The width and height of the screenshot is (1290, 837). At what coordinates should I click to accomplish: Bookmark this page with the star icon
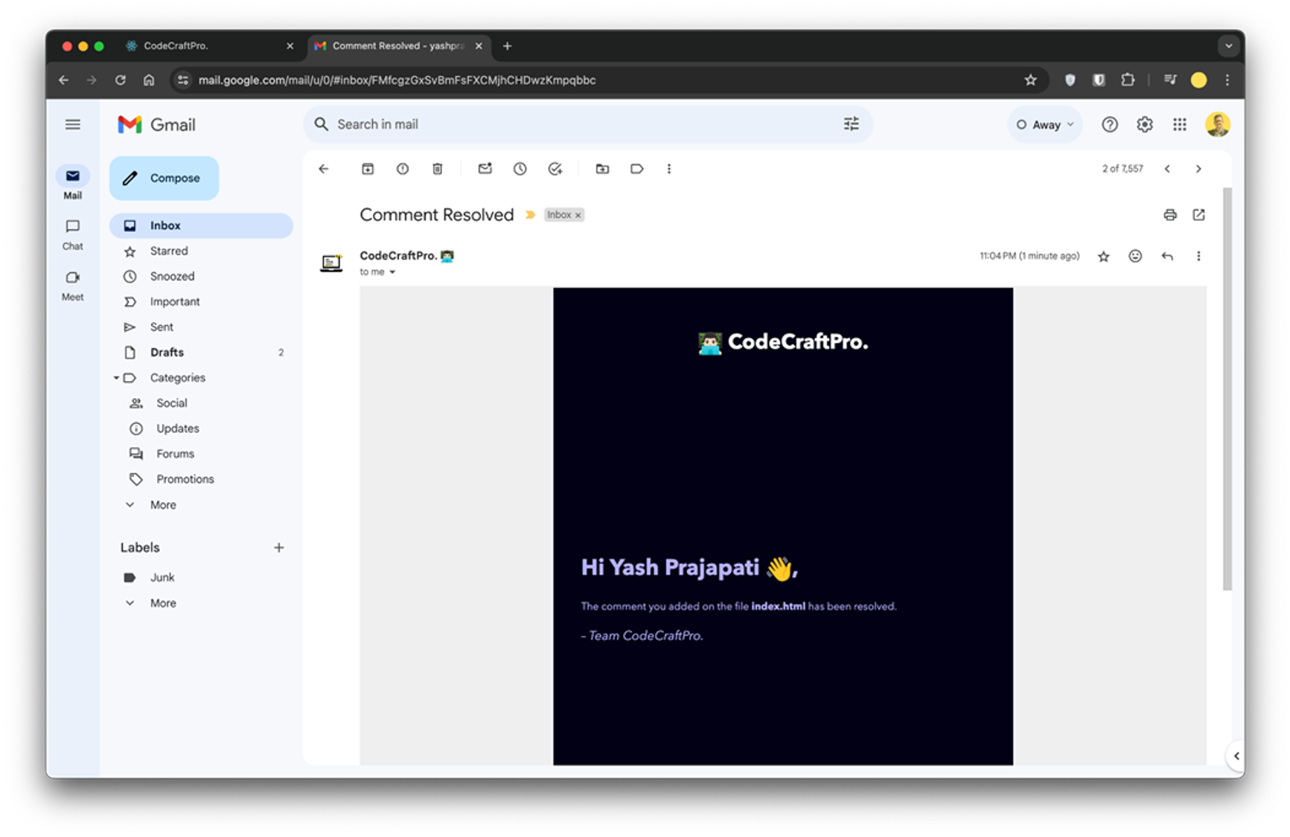(x=1030, y=80)
